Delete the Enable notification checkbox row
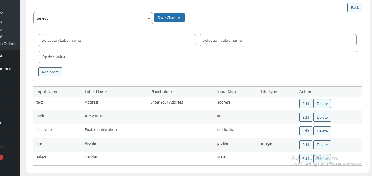Screen dimensions: 372x176 point(322,131)
